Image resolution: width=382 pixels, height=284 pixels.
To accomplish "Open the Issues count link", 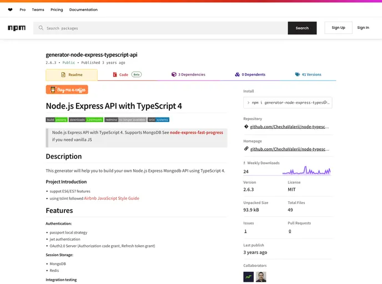I will pyautogui.click(x=245, y=231).
